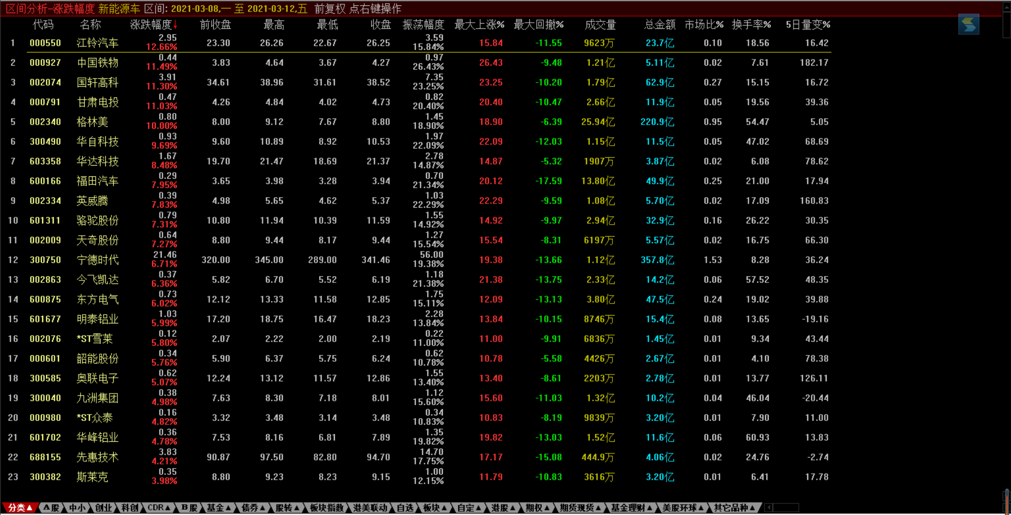Click the tab bar scroll-left arrow
This screenshot has height=515, width=1011.
click(x=769, y=508)
